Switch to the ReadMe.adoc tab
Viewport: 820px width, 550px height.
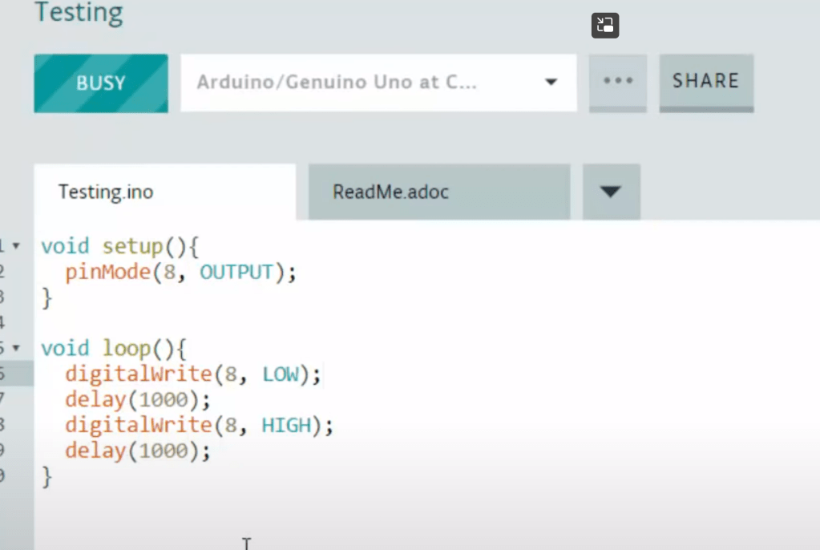[x=391, y=192]
